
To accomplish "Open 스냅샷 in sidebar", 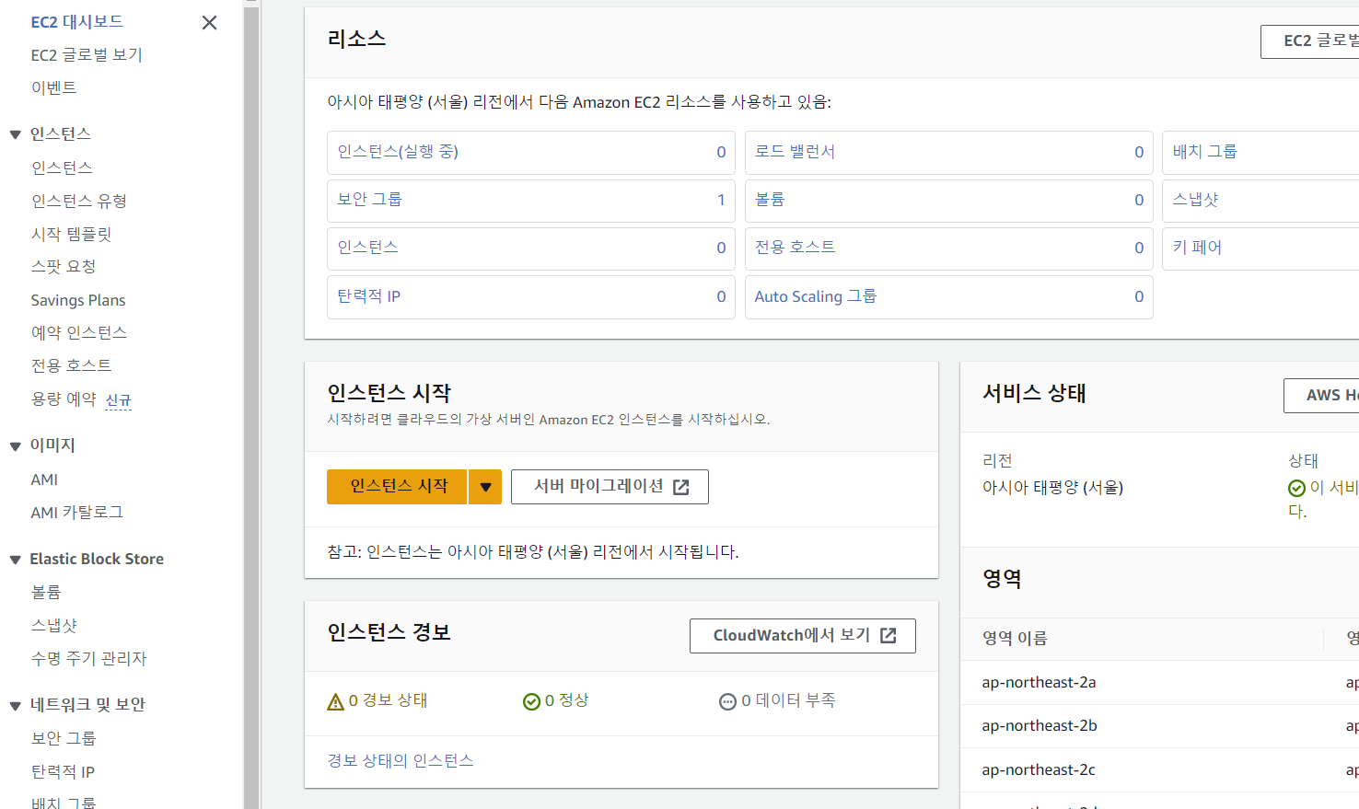I will (x=54, y=626).
